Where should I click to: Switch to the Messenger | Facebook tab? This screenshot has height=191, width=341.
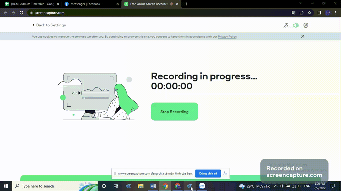tap(90, 4)
